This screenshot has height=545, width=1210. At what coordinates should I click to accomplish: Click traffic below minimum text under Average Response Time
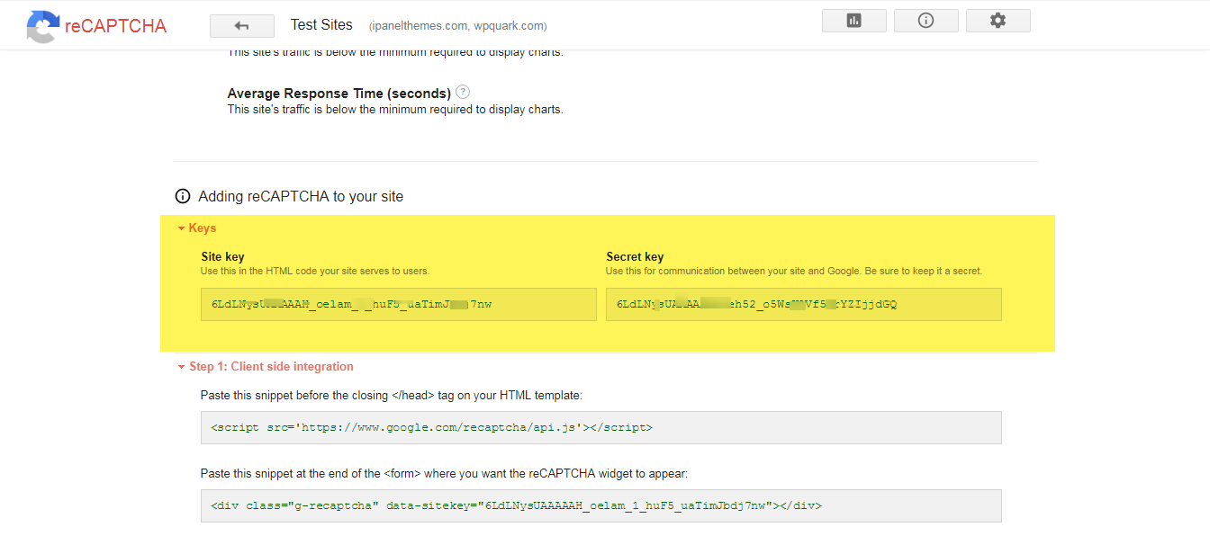[x=395, y=110]
